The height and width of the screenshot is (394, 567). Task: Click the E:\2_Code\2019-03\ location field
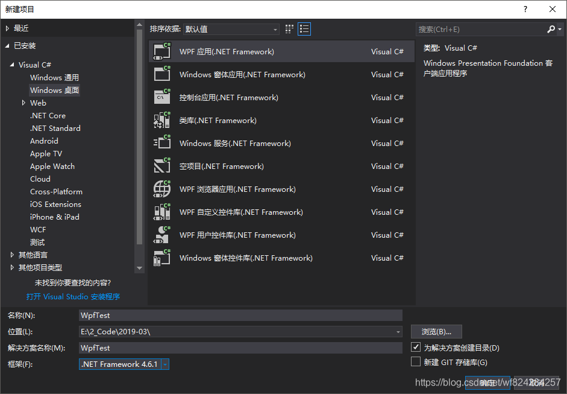pyautogui.click(x=236, y=332)
